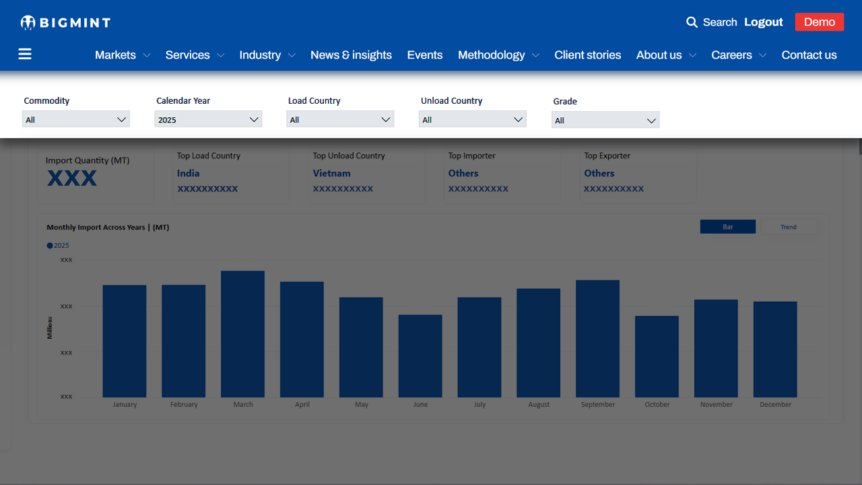The width and height of the screenshot is (862, 485).
Task: Select an Unload Country from dropdown
Action: [472, 120]
